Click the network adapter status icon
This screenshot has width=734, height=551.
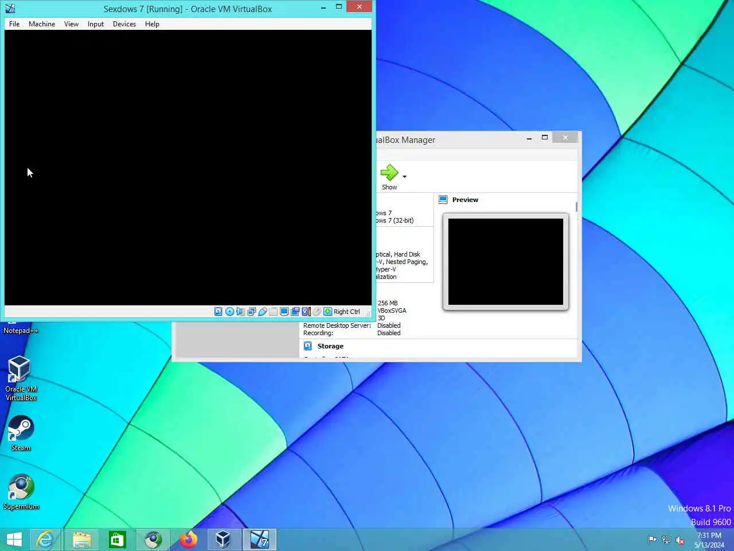pyautogui.click(x=251, y=312)
